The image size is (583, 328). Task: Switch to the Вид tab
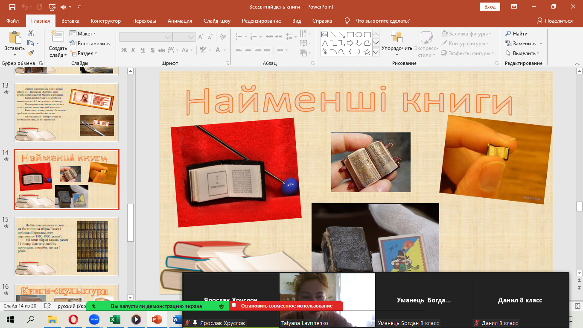tap(297, 21)
